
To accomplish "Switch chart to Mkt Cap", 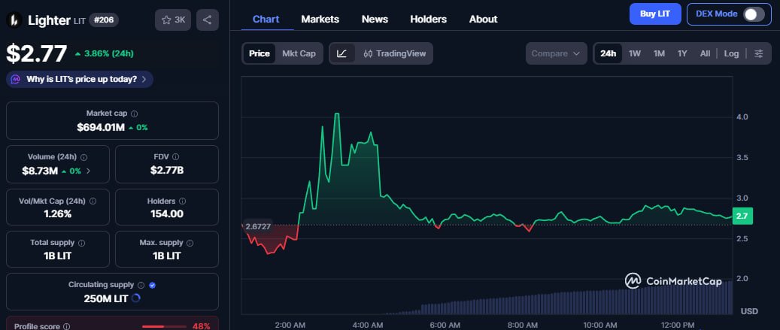I will tap(299, 53).
